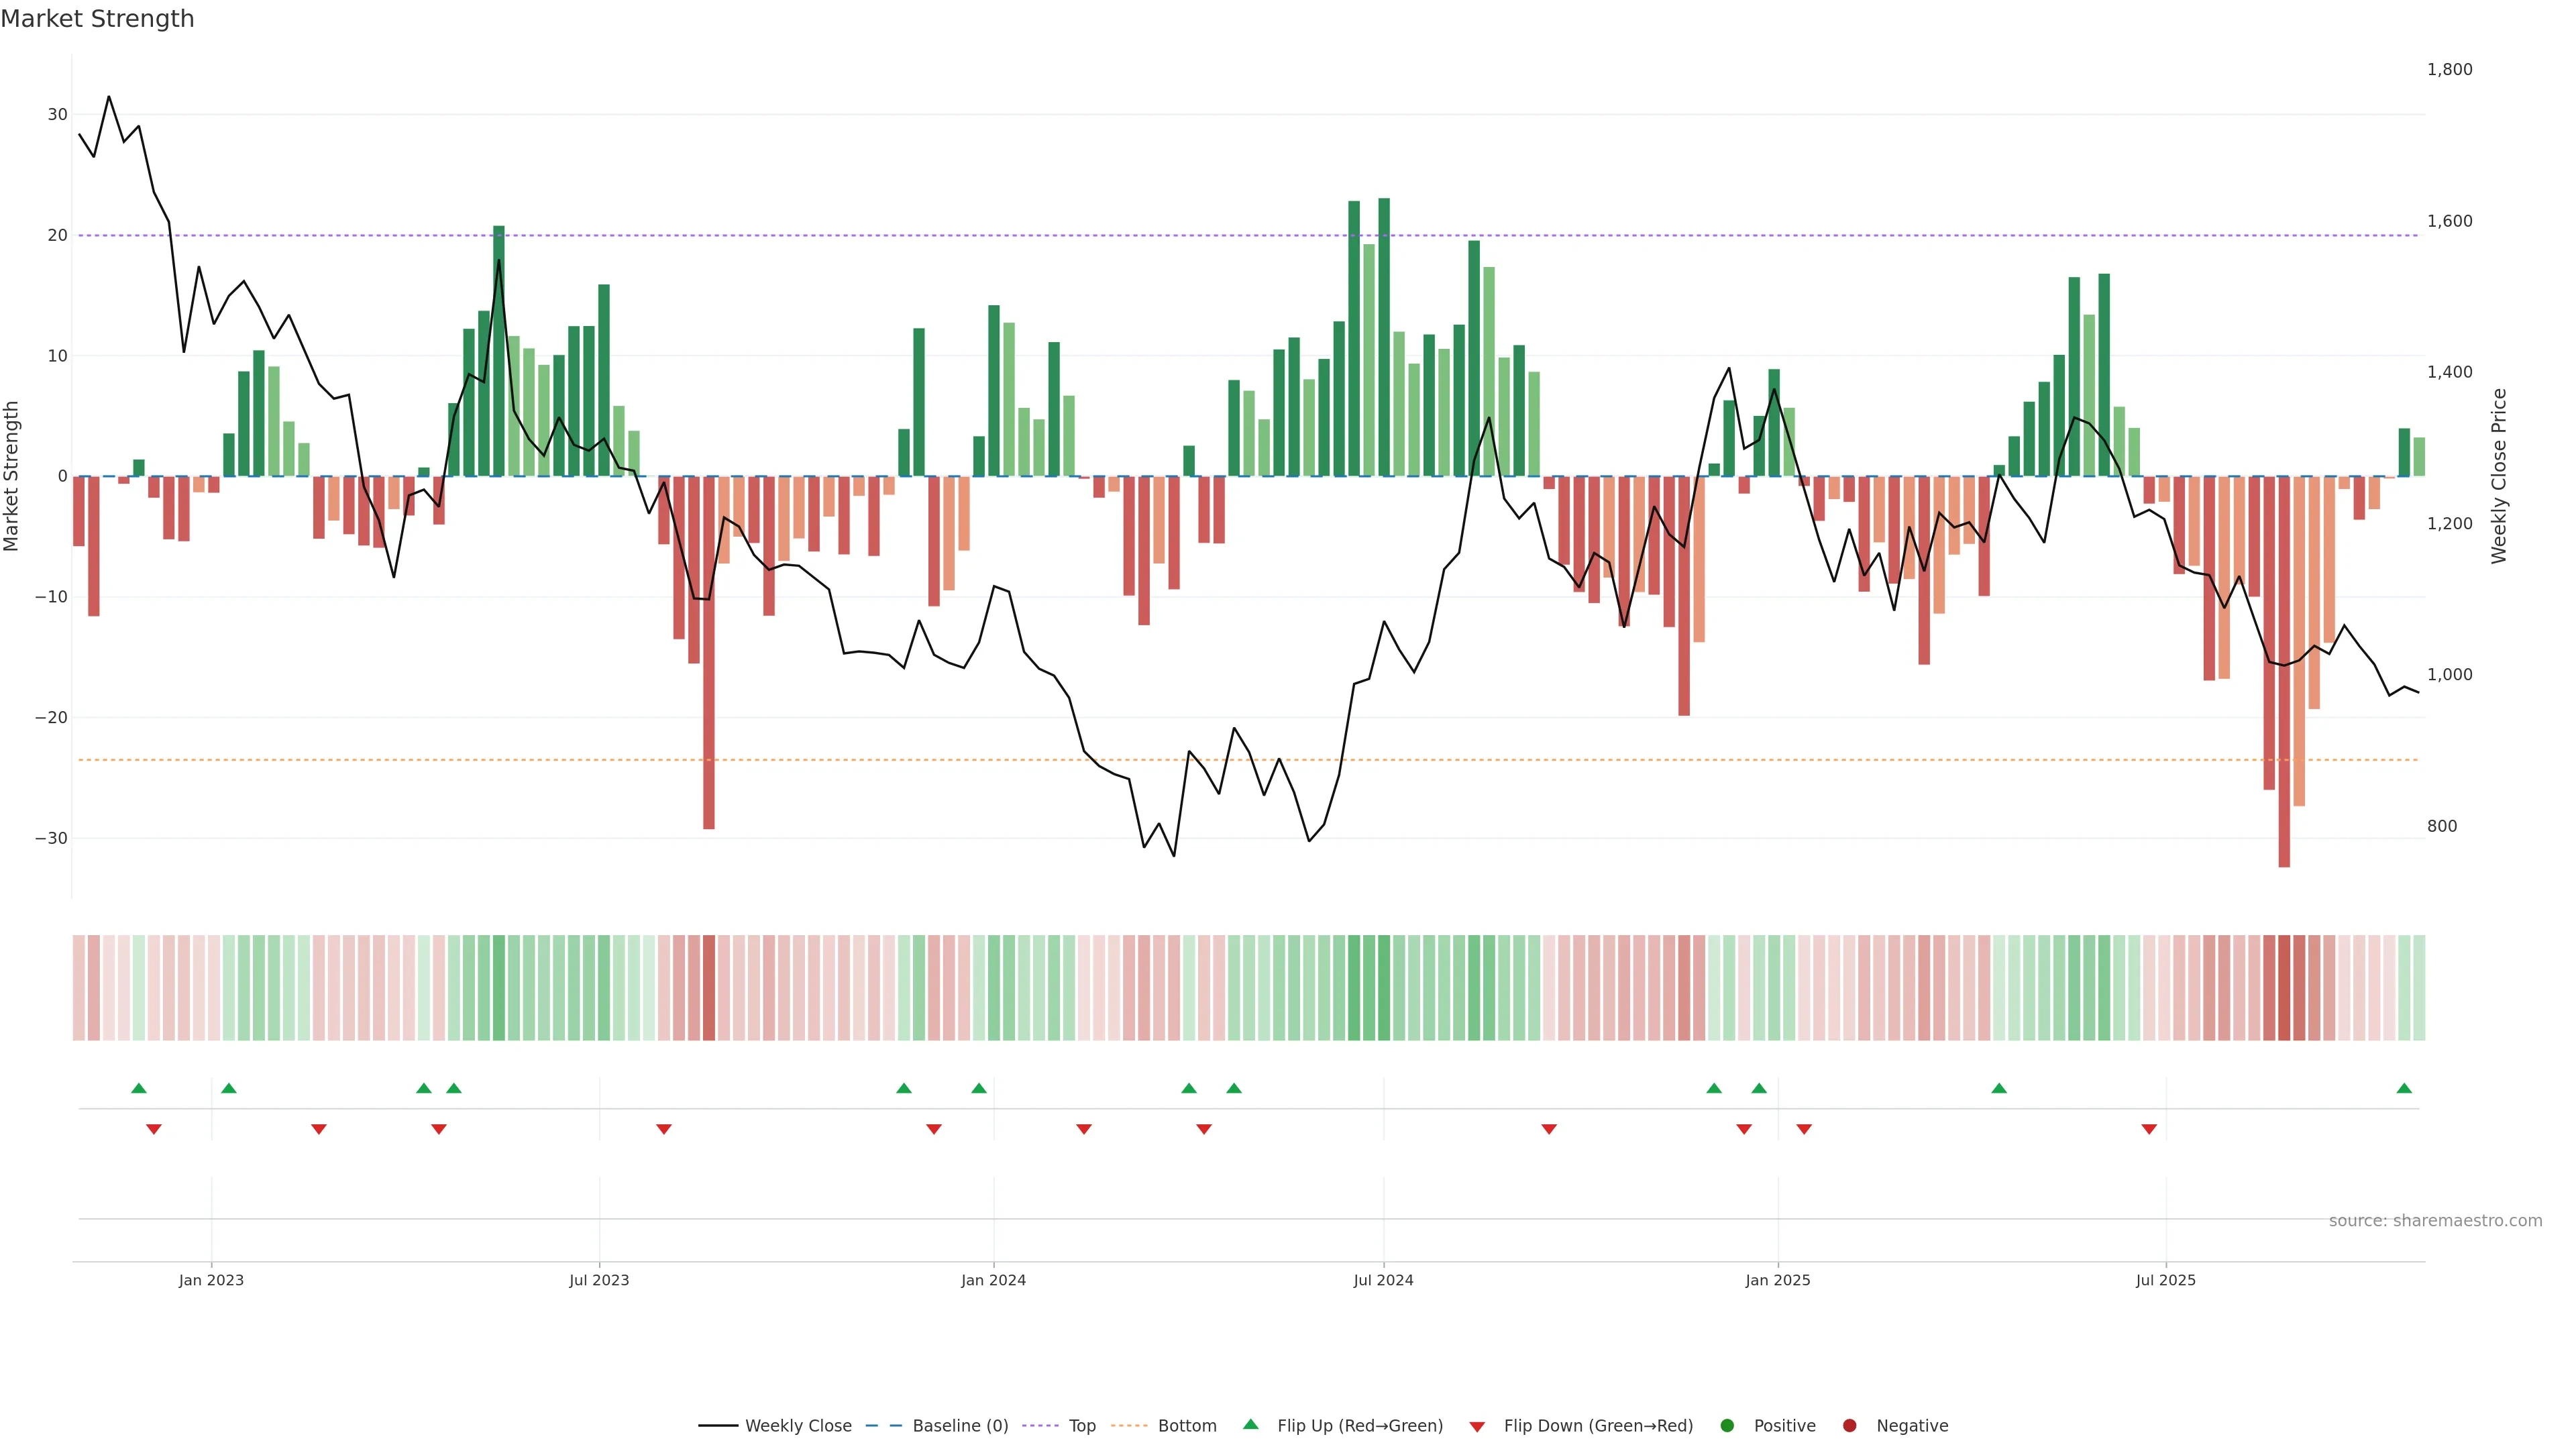Click the Jul 2024 x-axis label
This screenshot has width=2576, height=1449.
tap(1383, 1280)
